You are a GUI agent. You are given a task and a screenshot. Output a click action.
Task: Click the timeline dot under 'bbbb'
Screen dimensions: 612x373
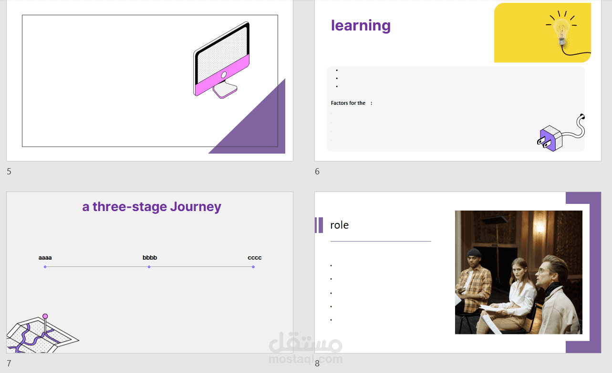coord(149,267)
